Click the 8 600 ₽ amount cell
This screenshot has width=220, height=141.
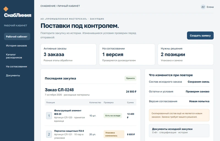pos(131,134)
